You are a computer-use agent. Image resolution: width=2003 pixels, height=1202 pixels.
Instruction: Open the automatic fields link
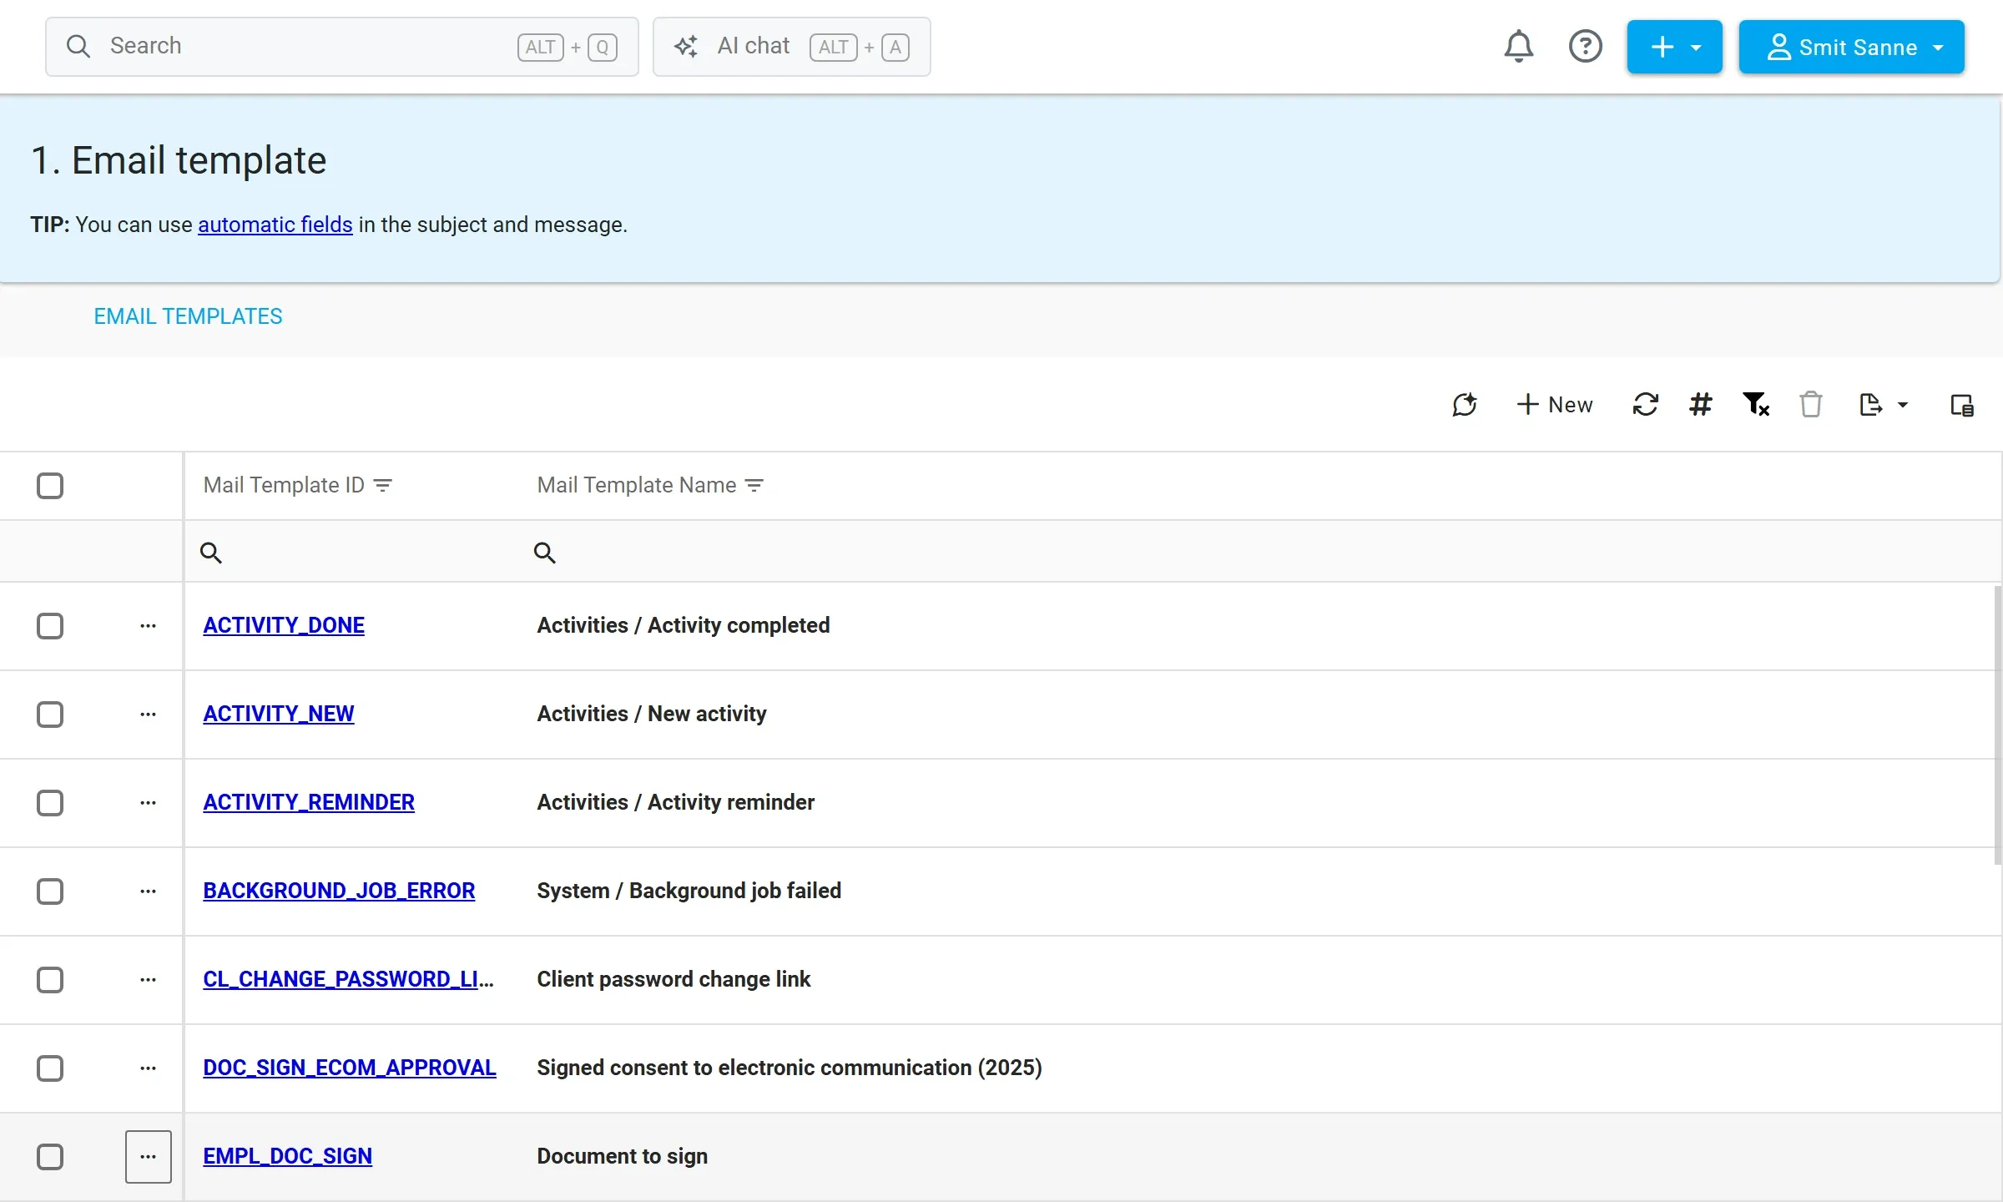pos(275,225)
